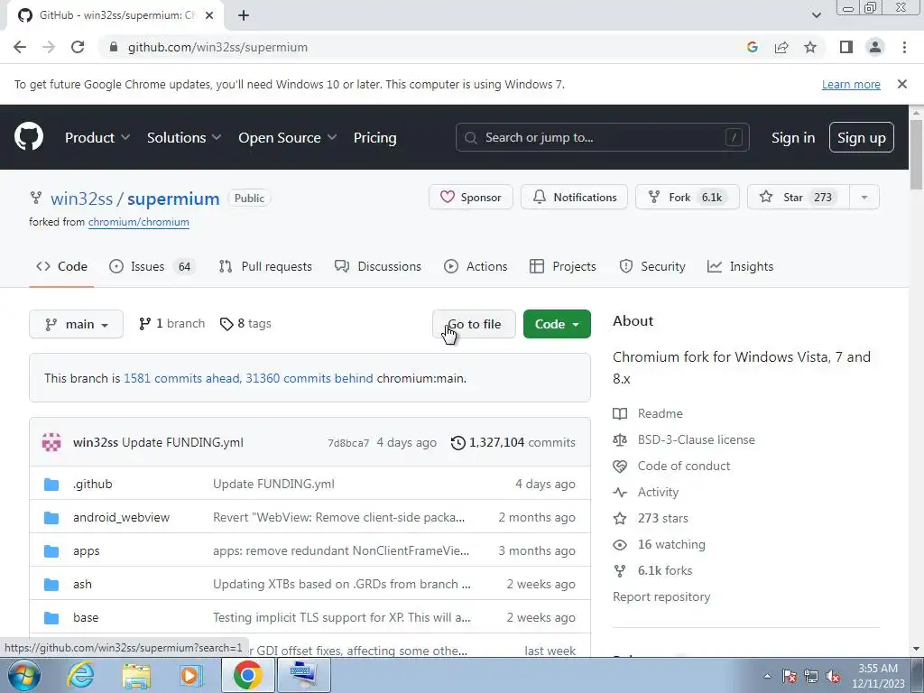Image resolution: width=924 pixels, height=693 pixels.
Task: Open the Insights tab
Action: pyautogui.click(x=740, y=266)
